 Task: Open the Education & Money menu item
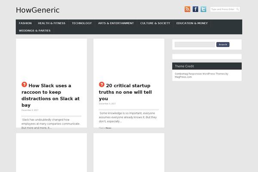(192, 23)
